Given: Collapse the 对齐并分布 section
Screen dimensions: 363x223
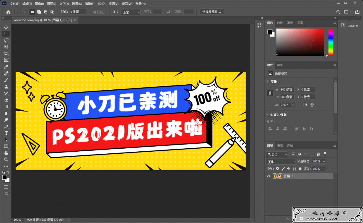Looking at the screenshot, I should click(268, 115).
